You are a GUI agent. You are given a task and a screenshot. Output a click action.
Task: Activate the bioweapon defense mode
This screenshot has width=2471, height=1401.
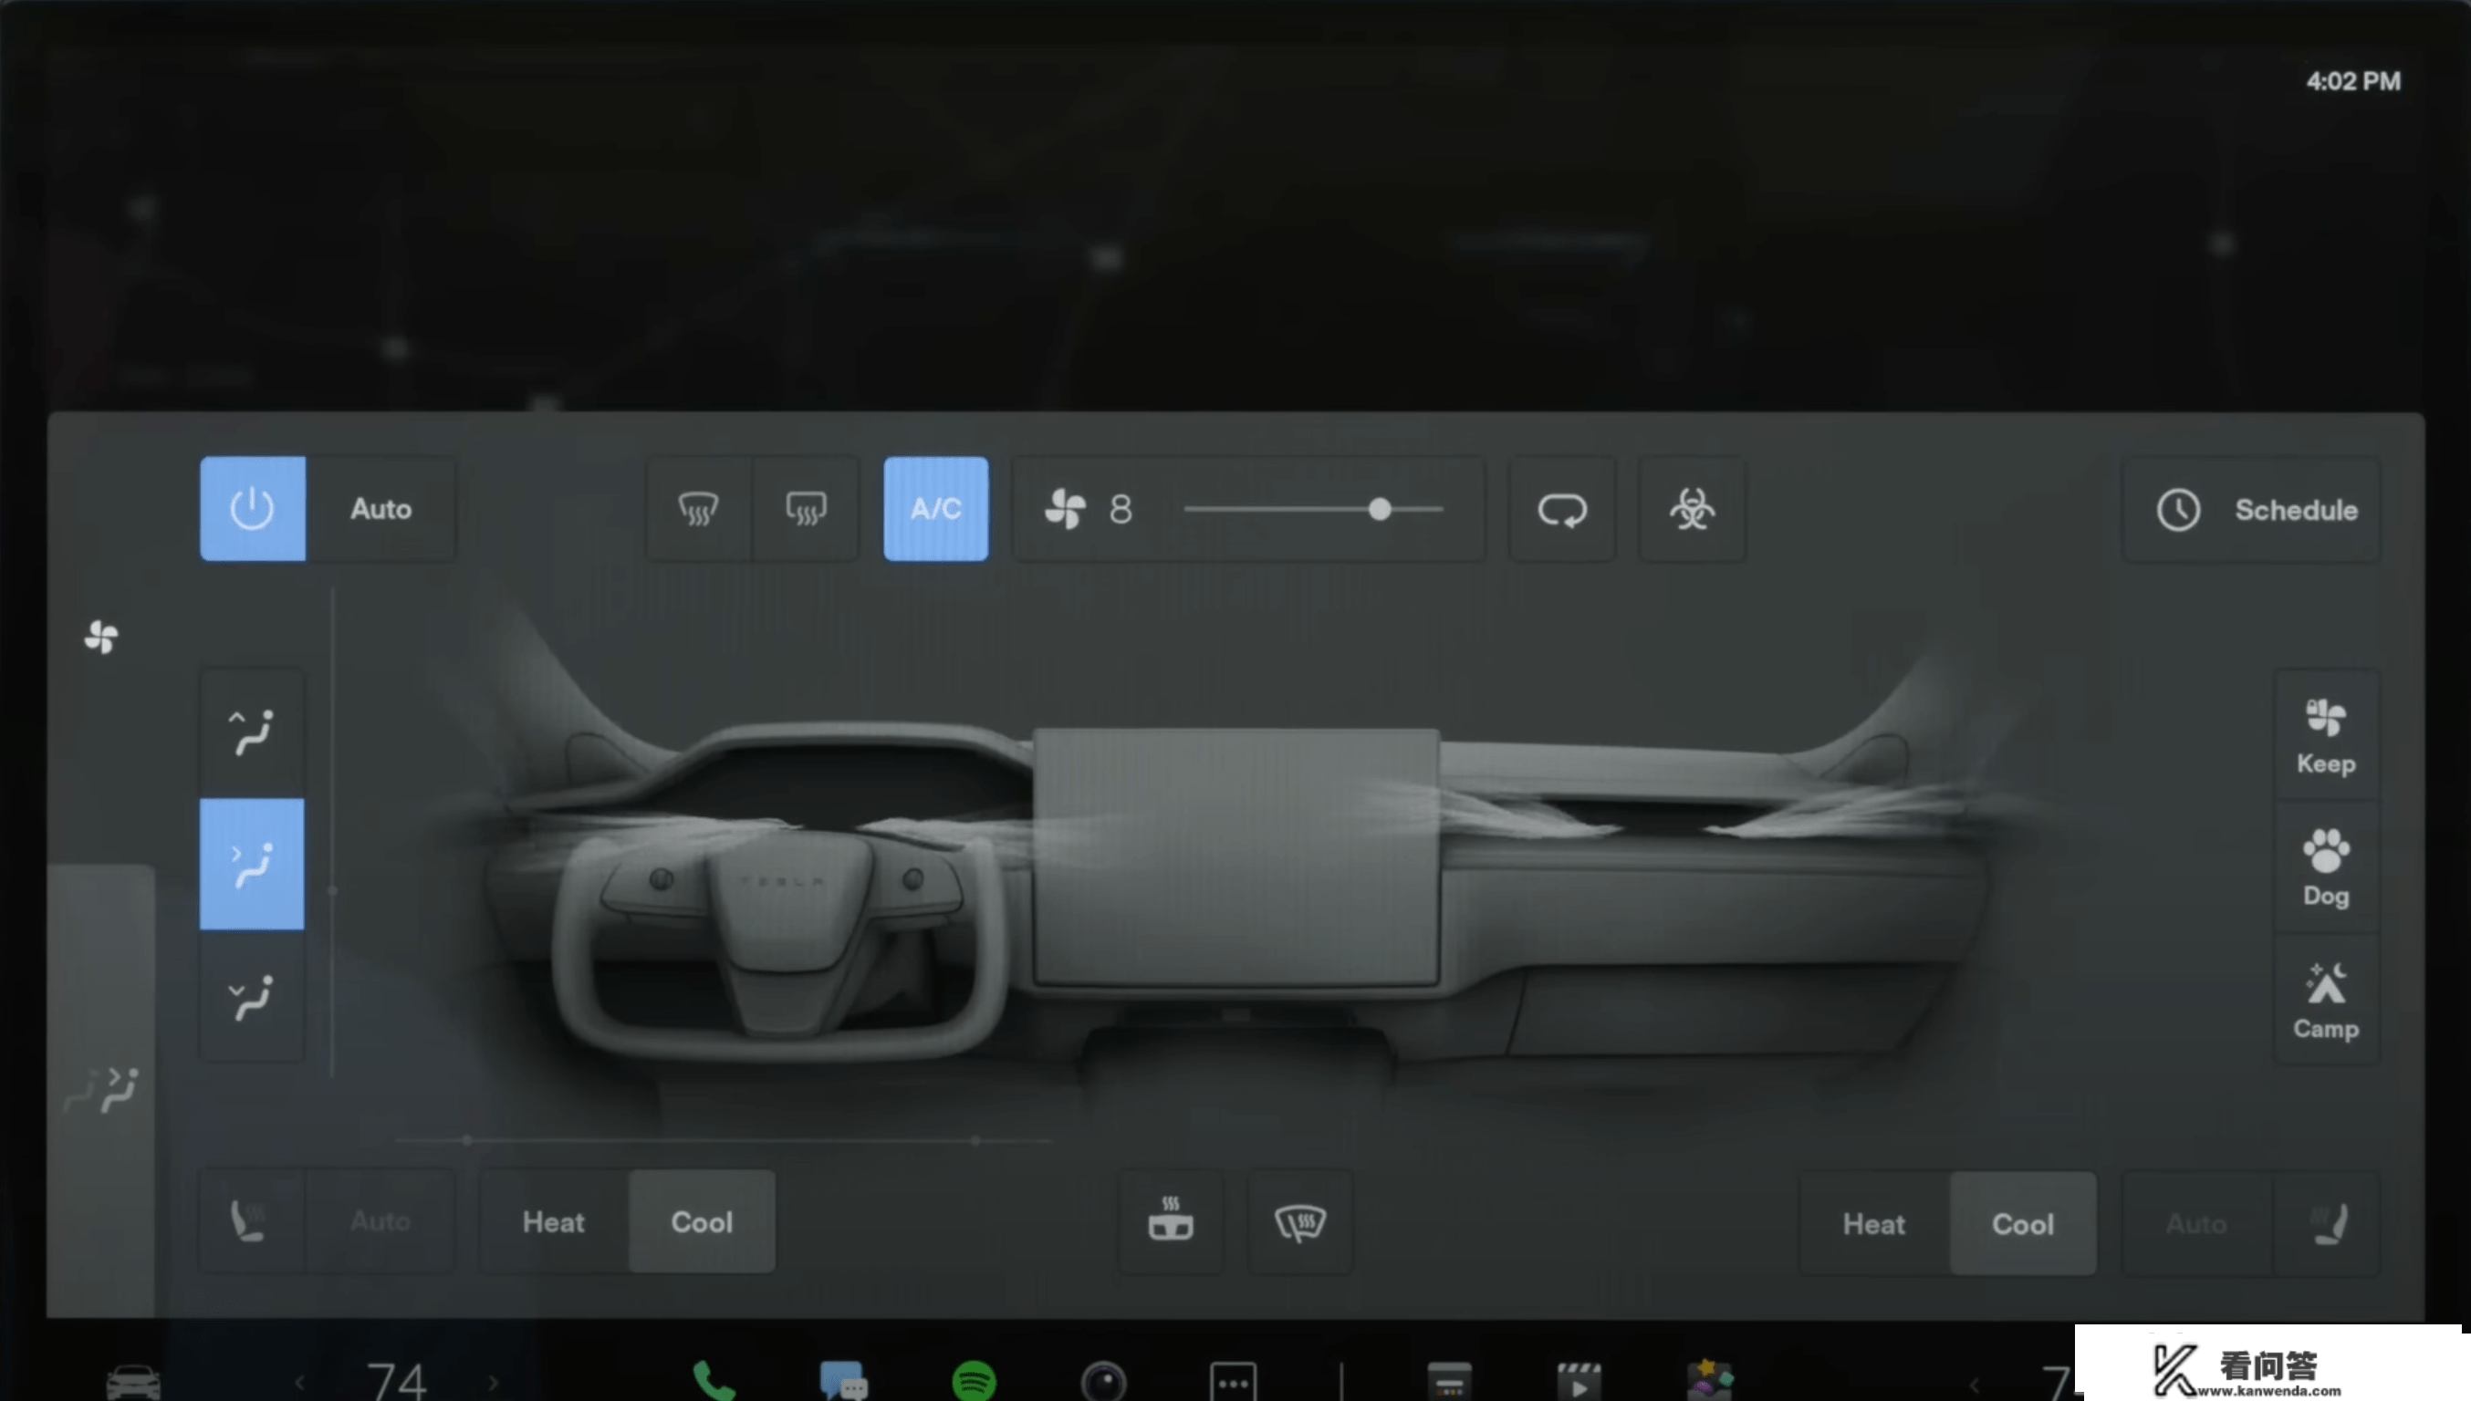pyautogui.click(x=1692, y=509)
